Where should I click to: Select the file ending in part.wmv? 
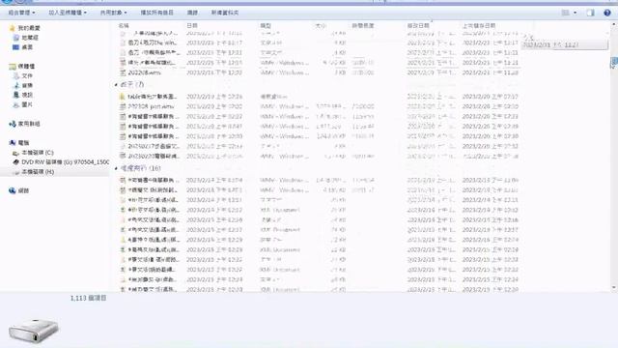pos(151,106)
